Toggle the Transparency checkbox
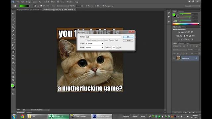Viewport: 212px width, 119px height. point(103,6)
